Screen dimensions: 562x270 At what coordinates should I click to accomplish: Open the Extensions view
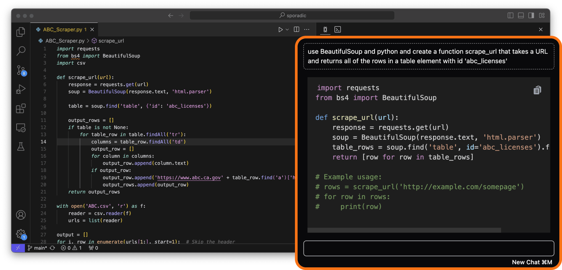pos(21,108)
